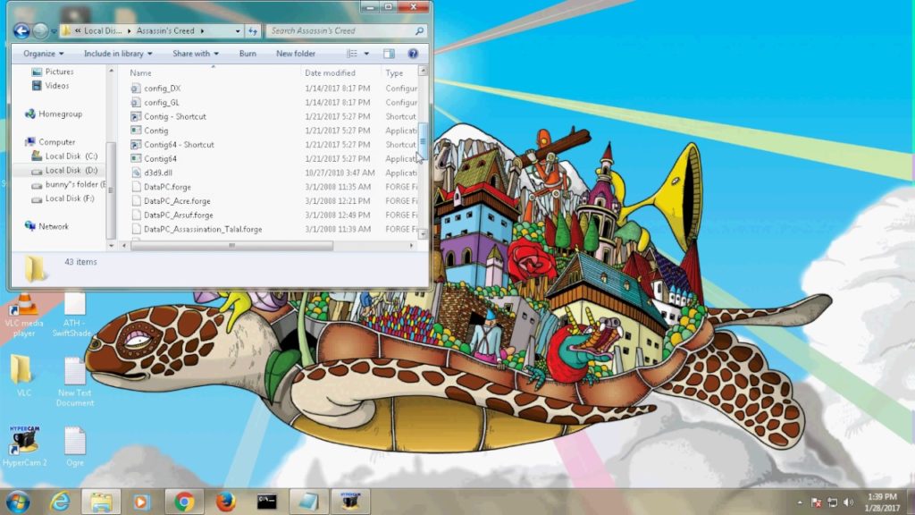This screenshot has height=515, width=915.
Task: Launch Firefox from taskbar
Action: [226, 502]
